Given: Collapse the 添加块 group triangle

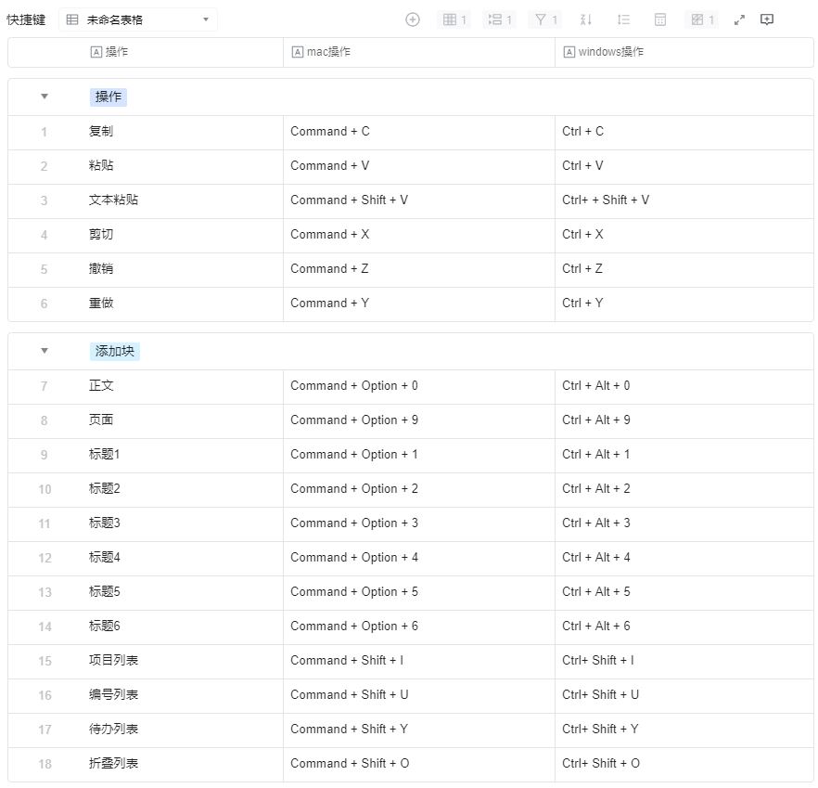Looking at the screenshot, I should click(45, 351).
